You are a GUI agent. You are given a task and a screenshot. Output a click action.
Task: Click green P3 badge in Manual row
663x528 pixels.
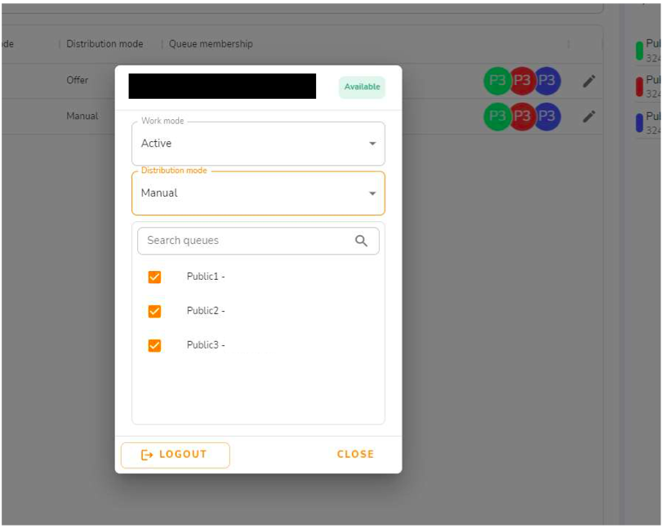click(497, 116)
